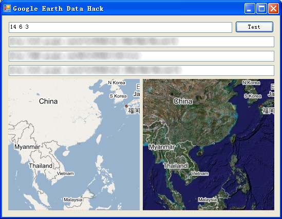Click Myanmar label on the satellite map
Screen dimensions: 282x219
162,147
